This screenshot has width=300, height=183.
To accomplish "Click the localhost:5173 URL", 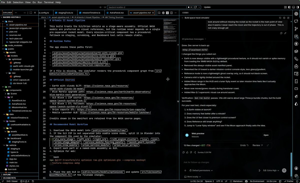I will coord(195,50).
